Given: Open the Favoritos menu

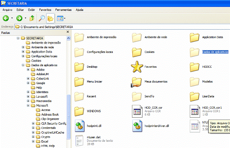Looking at the screenshot, I should pyautogui.click(x=45, y=10).
